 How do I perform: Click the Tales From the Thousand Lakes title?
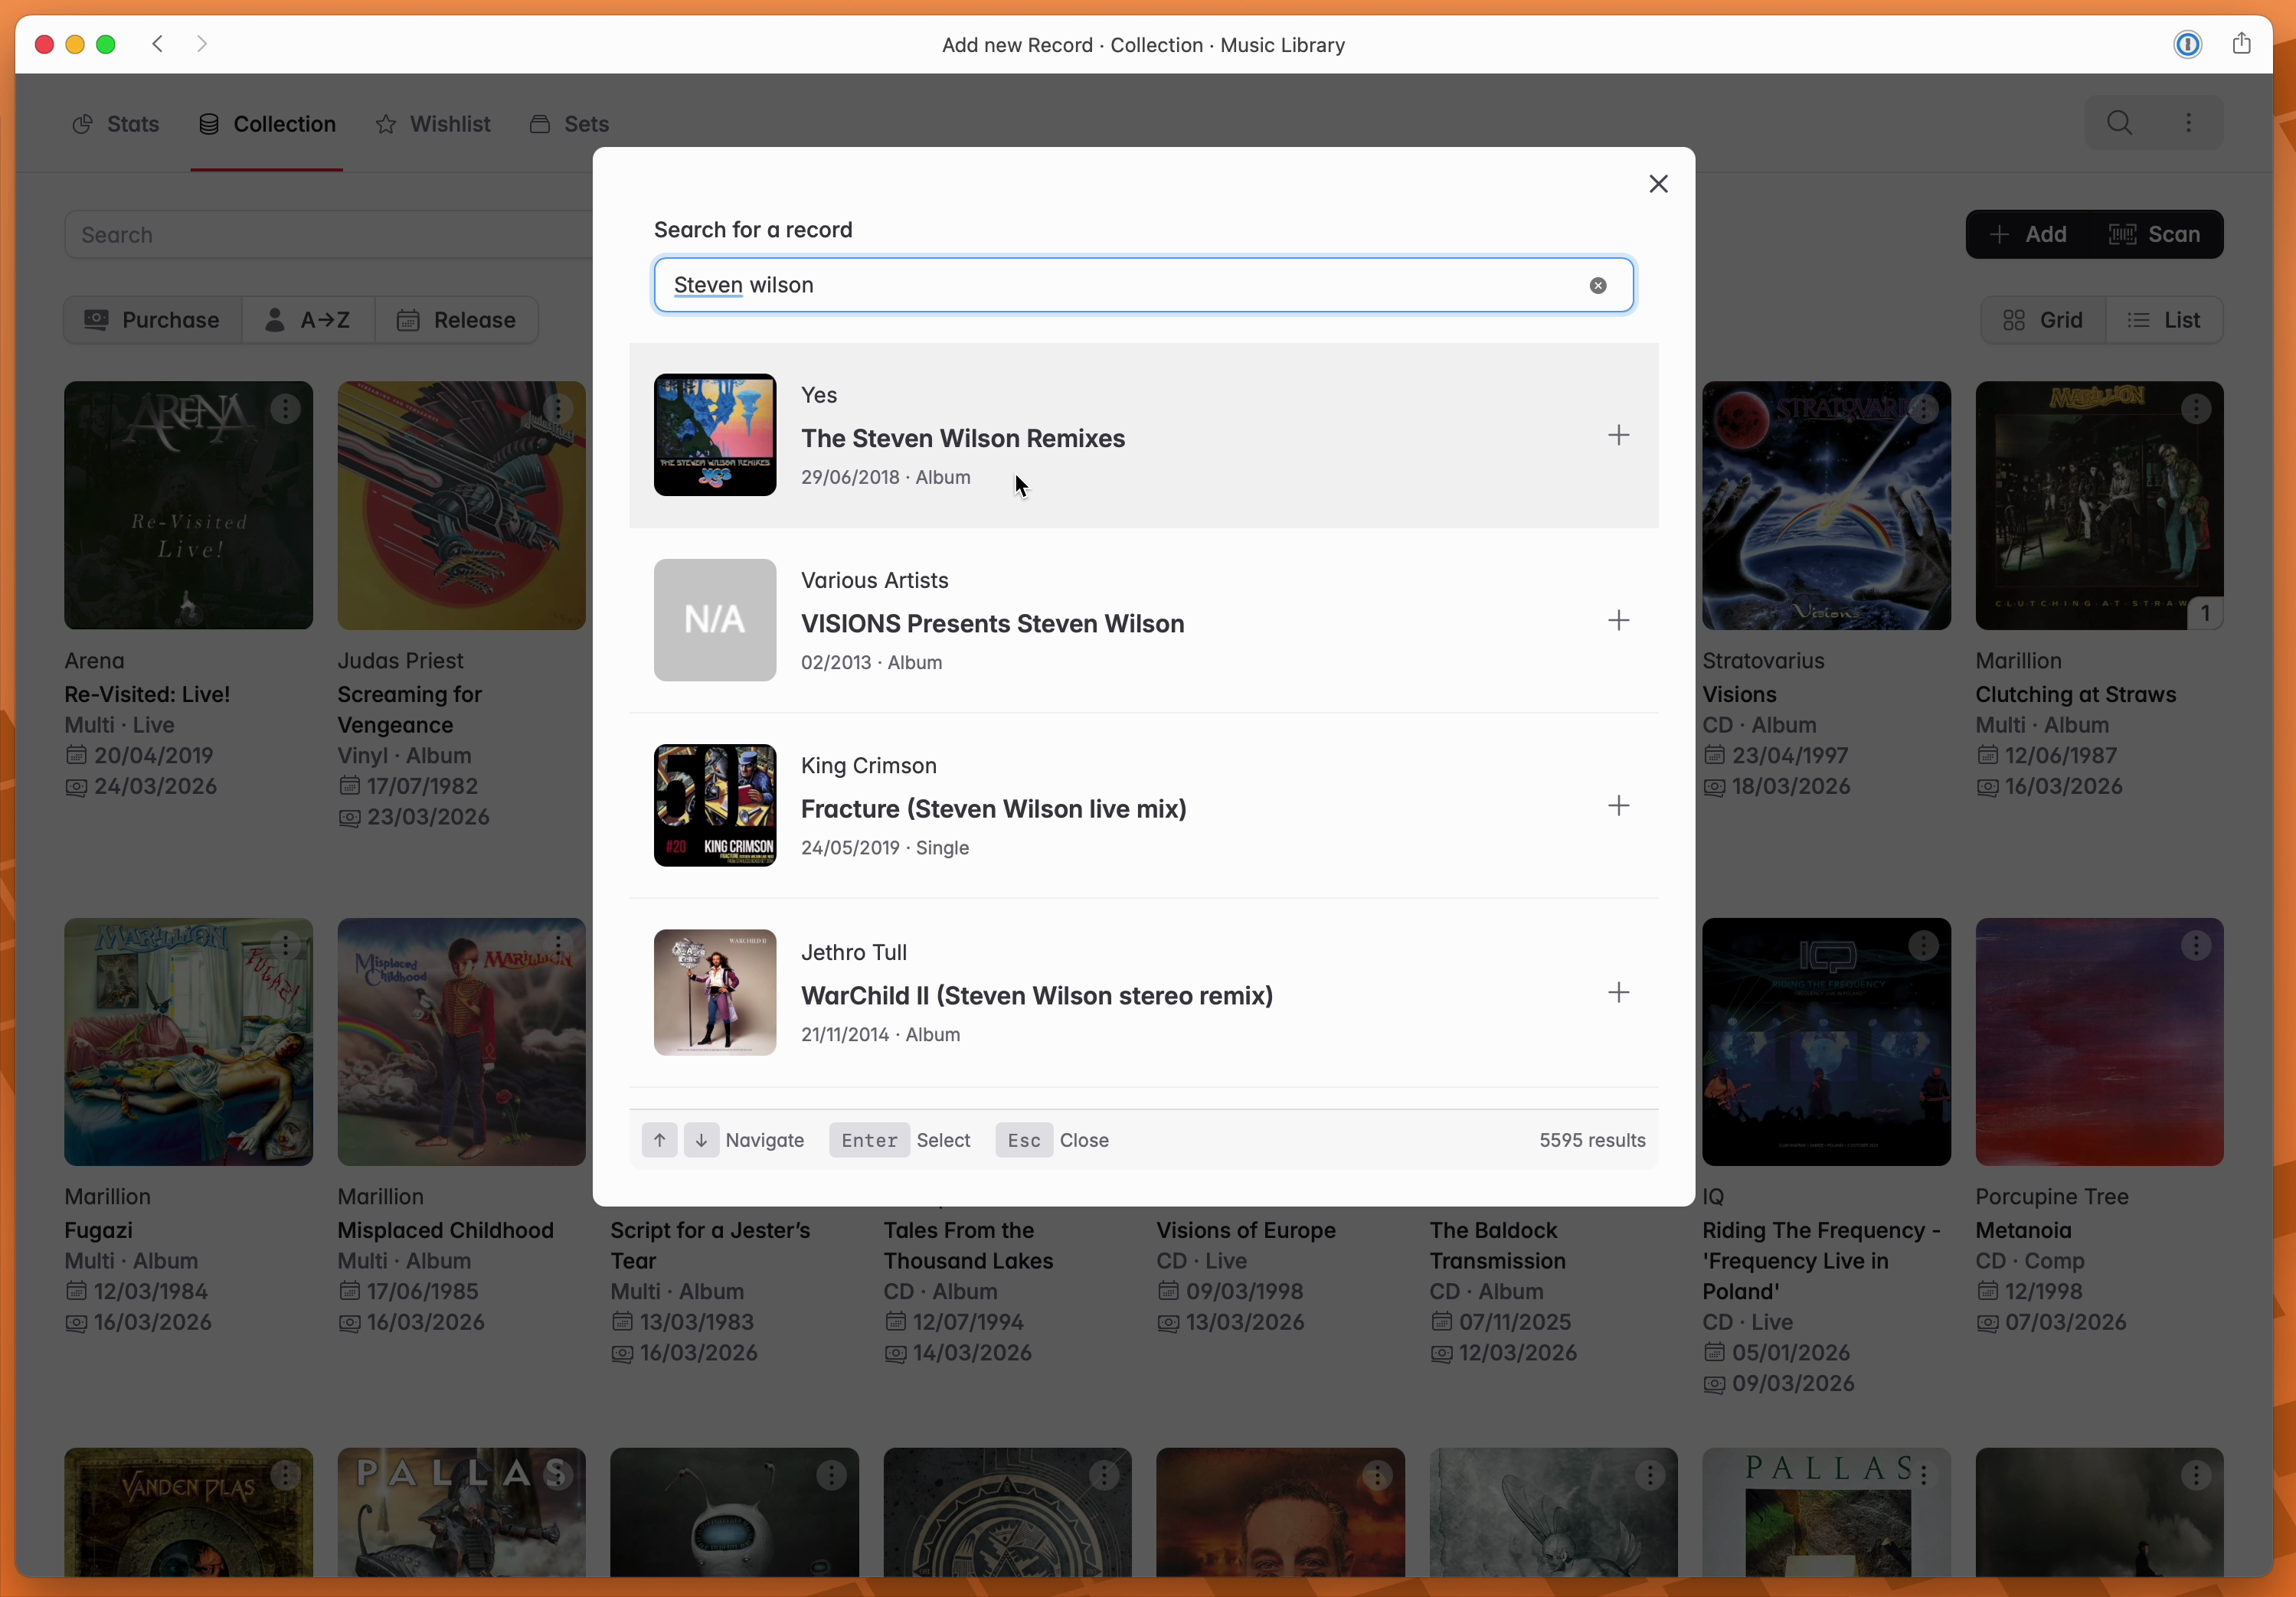coord(968,1246)
